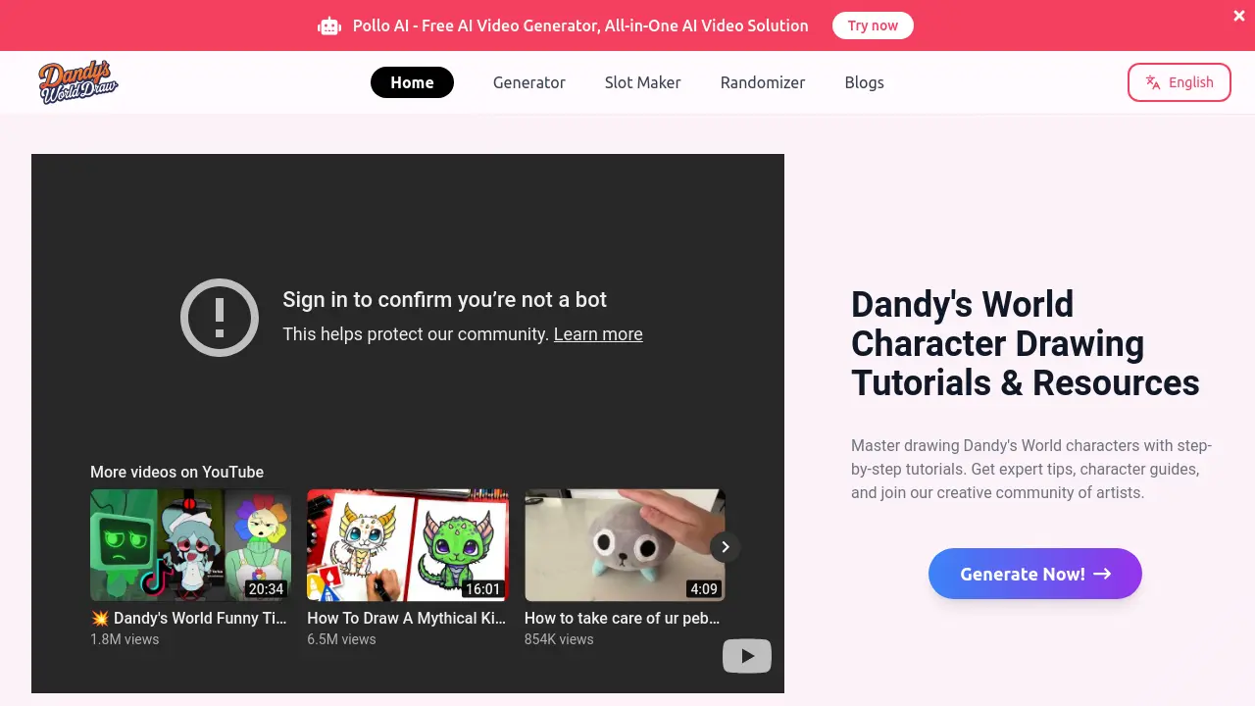Screen dimensions: 1255x706
Task: Click the next arrow on the video carousel
Action: coord(725,546)
